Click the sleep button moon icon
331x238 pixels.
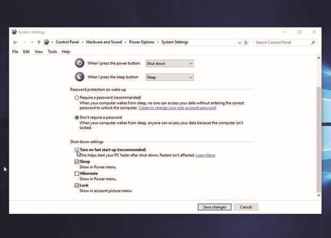[x=80, y=77]
